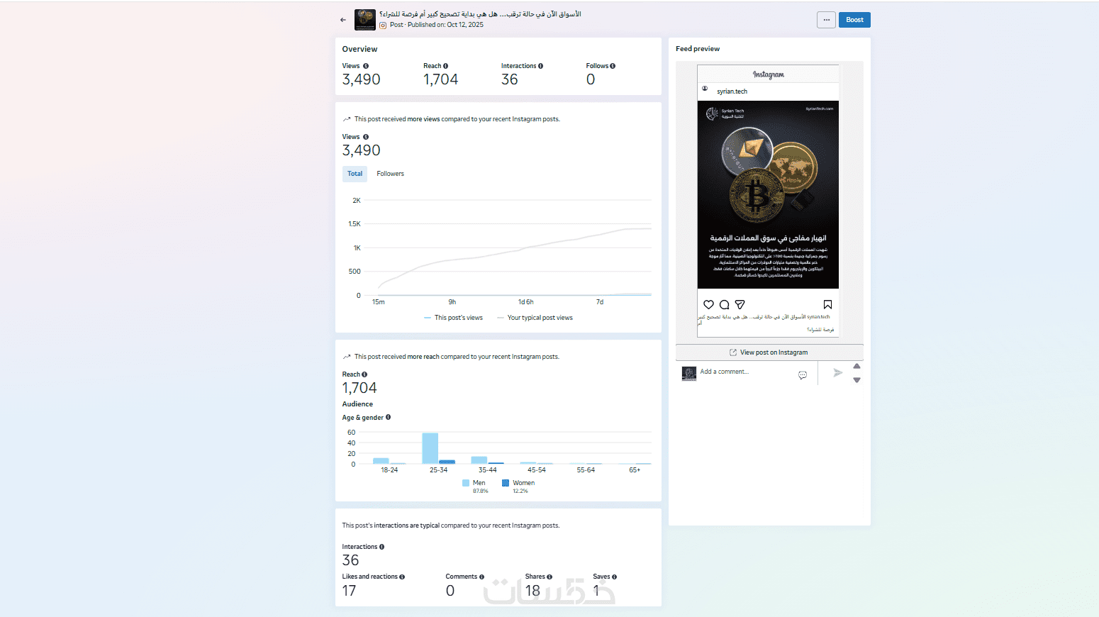Click the Men legend color swatch

point(466,483)
